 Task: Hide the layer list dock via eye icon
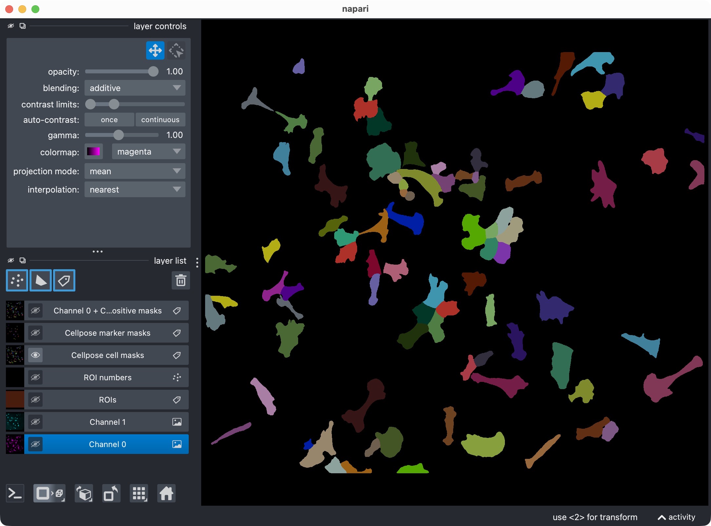click(11, 260)
